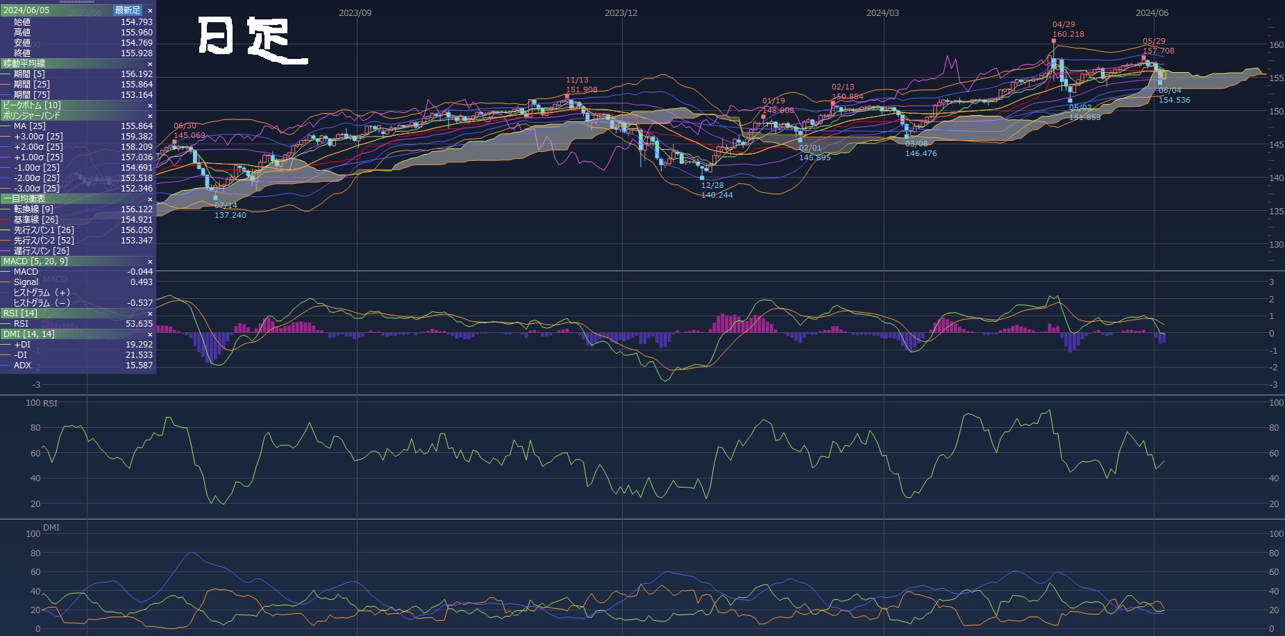The image size is (1285, 636).
Task: Select the +2.00σ [25] row
Action: (x=78, y=147)
